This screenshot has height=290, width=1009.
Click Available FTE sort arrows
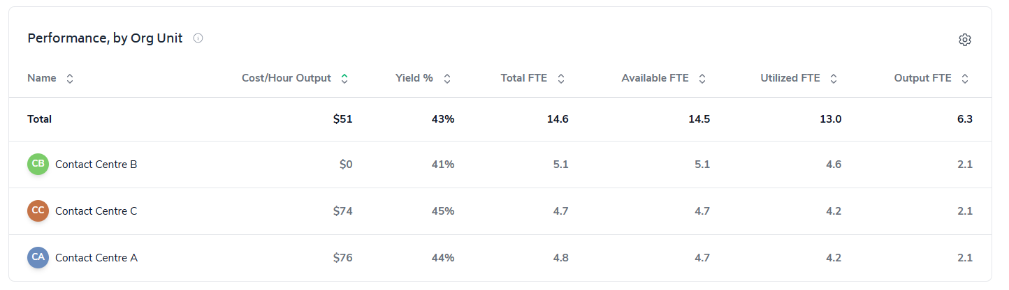pos(702,79)
